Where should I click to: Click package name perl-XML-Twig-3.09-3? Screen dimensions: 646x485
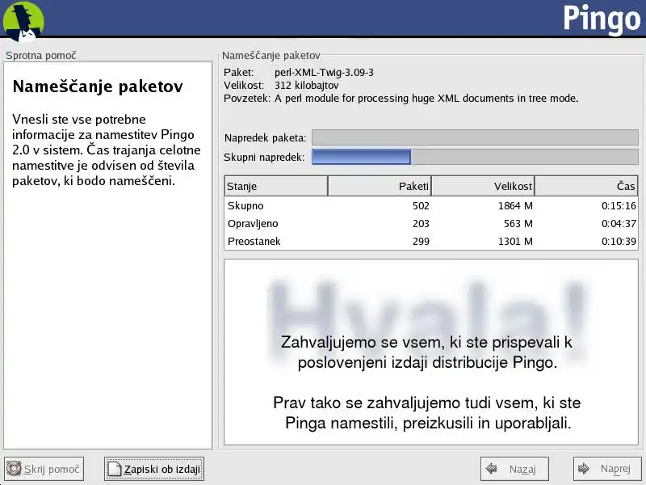point(325,73)
